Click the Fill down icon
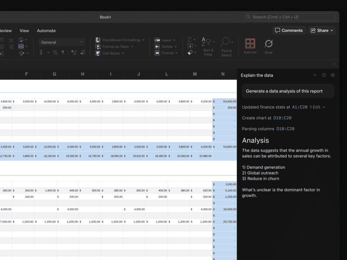 point(190,46)
